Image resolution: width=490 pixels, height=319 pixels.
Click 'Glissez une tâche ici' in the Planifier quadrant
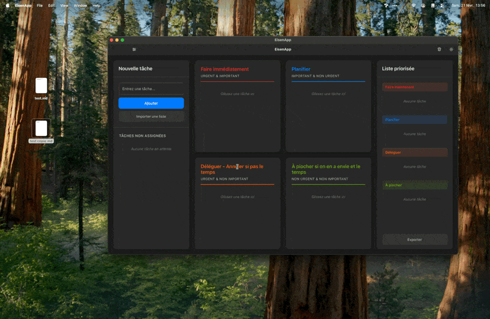328,94
